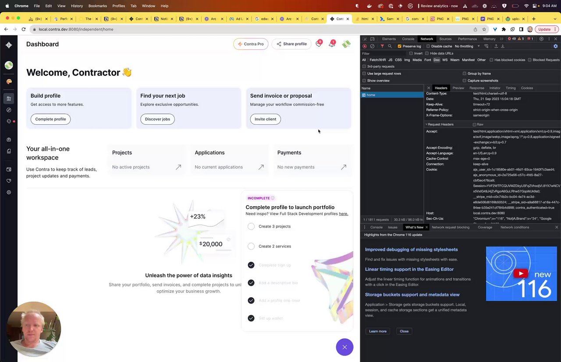This screenshot has width=561, height=362.
Task: Open Projects card arrow
Action: (x=178, y=167)
